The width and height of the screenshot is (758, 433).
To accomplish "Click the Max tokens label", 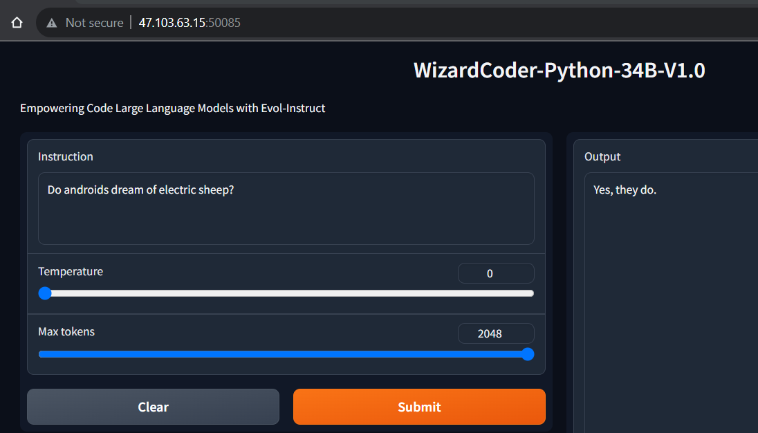I will tap(66, 331).
